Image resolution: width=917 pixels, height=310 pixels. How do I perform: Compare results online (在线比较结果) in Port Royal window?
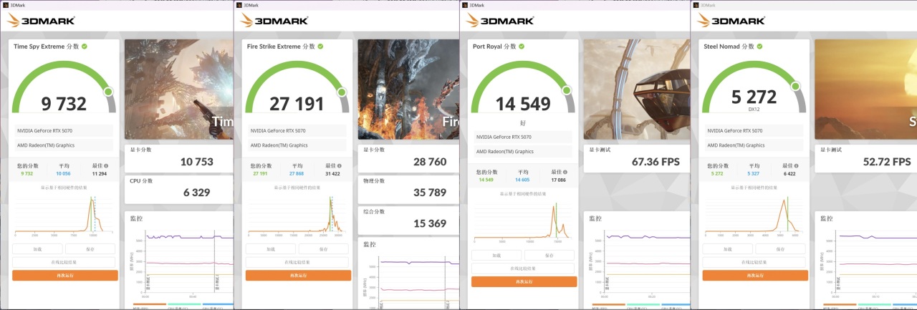pyautogui.click(x=524, y=268)
